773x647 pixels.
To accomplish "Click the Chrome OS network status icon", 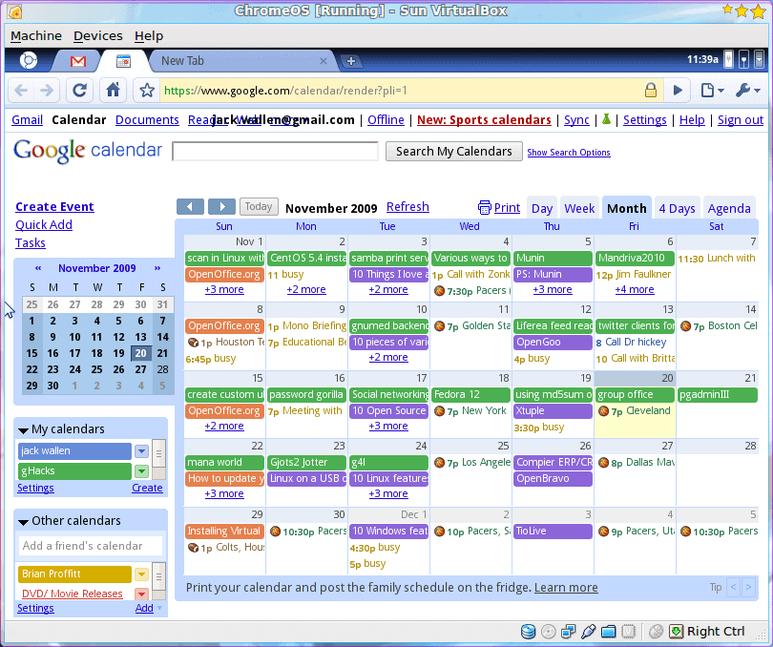I will pyautogui.click(x=744, y=60).
